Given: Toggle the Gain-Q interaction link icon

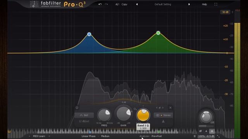Looking at the screenshot, I should pos(135,109).
